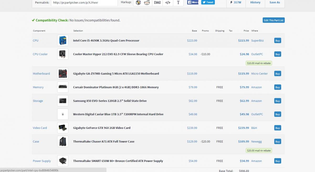Open OutletPC link in CPU Cooler row

[257, 54]
